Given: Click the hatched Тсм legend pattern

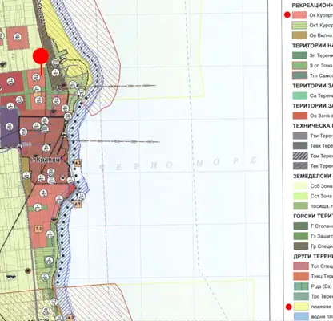Looking at the screenshot, I should [300, 156].
